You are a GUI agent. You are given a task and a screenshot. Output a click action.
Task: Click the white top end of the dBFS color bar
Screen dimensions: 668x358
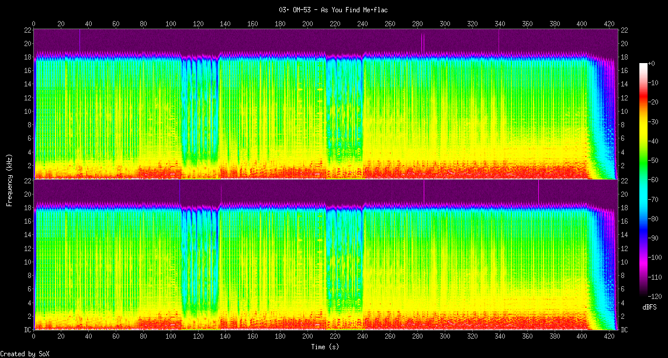[x=643, y=64]
